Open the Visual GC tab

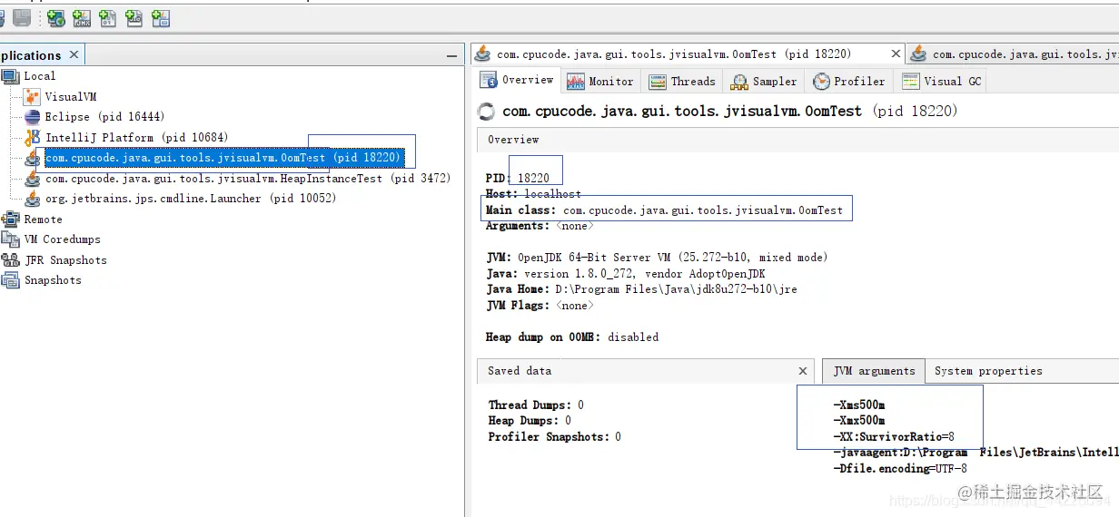click(942, 82)
